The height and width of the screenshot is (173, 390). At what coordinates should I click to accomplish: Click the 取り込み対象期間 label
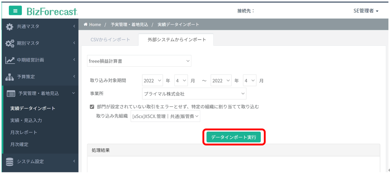(108, 81)
